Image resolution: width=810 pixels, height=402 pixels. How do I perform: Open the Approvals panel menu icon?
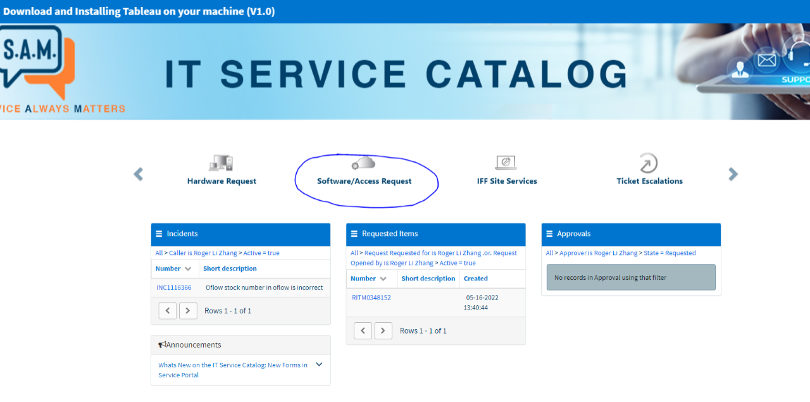(549, 234)
